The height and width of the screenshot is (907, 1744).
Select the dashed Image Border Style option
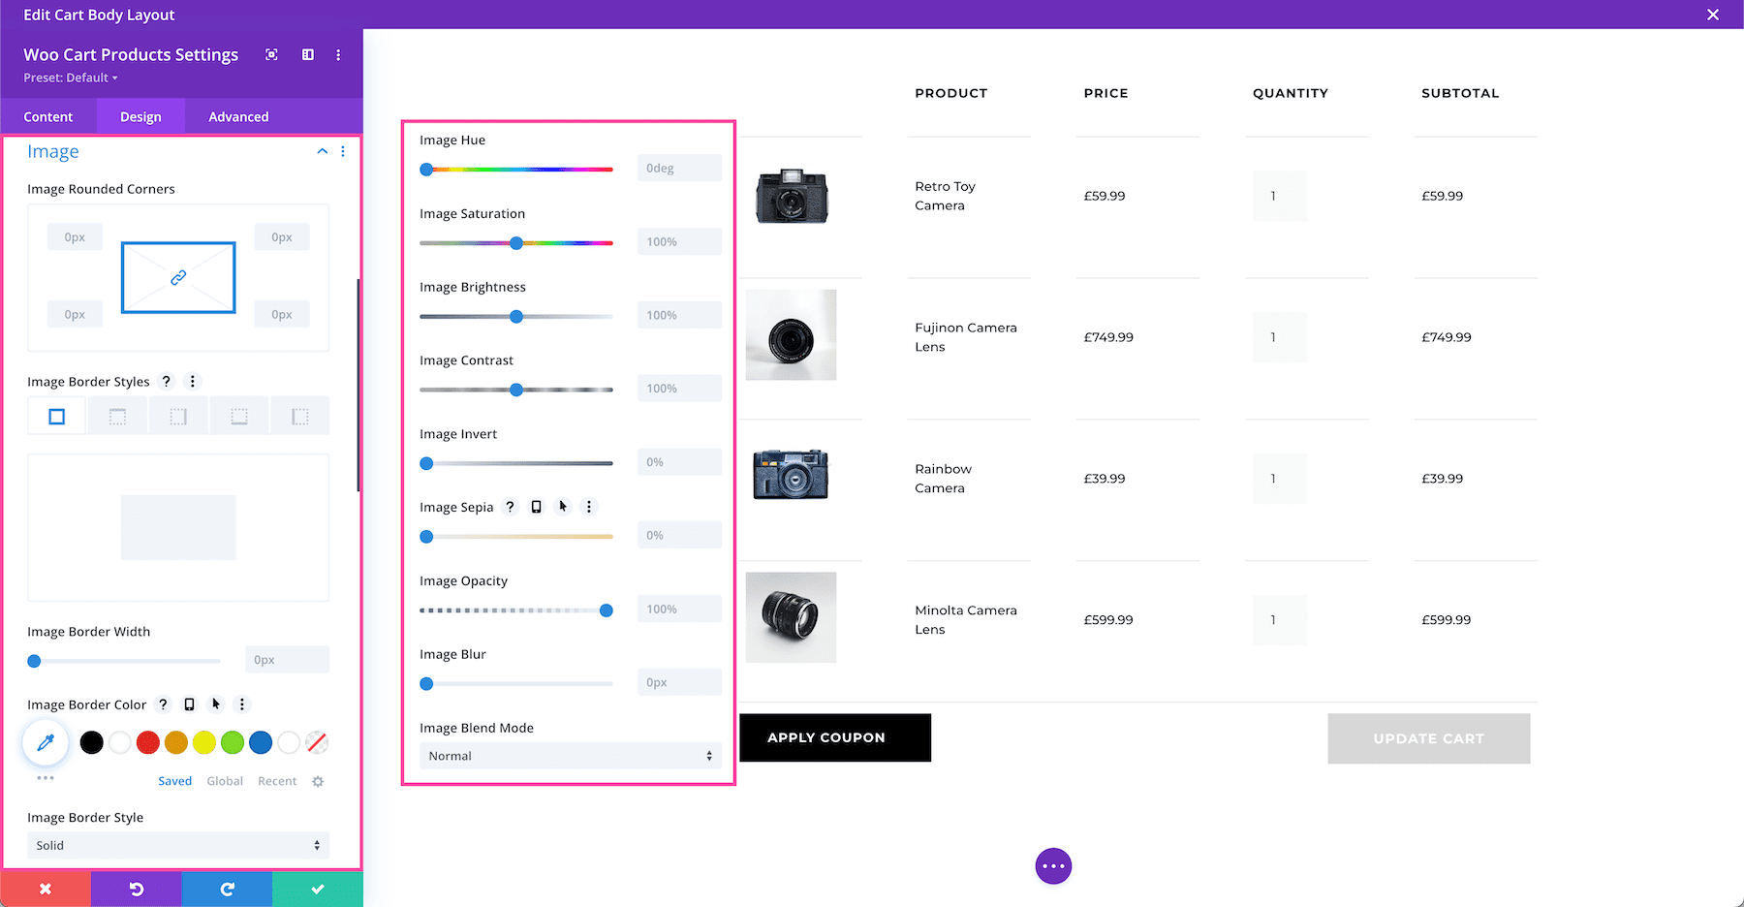click(x=117, y=415)
